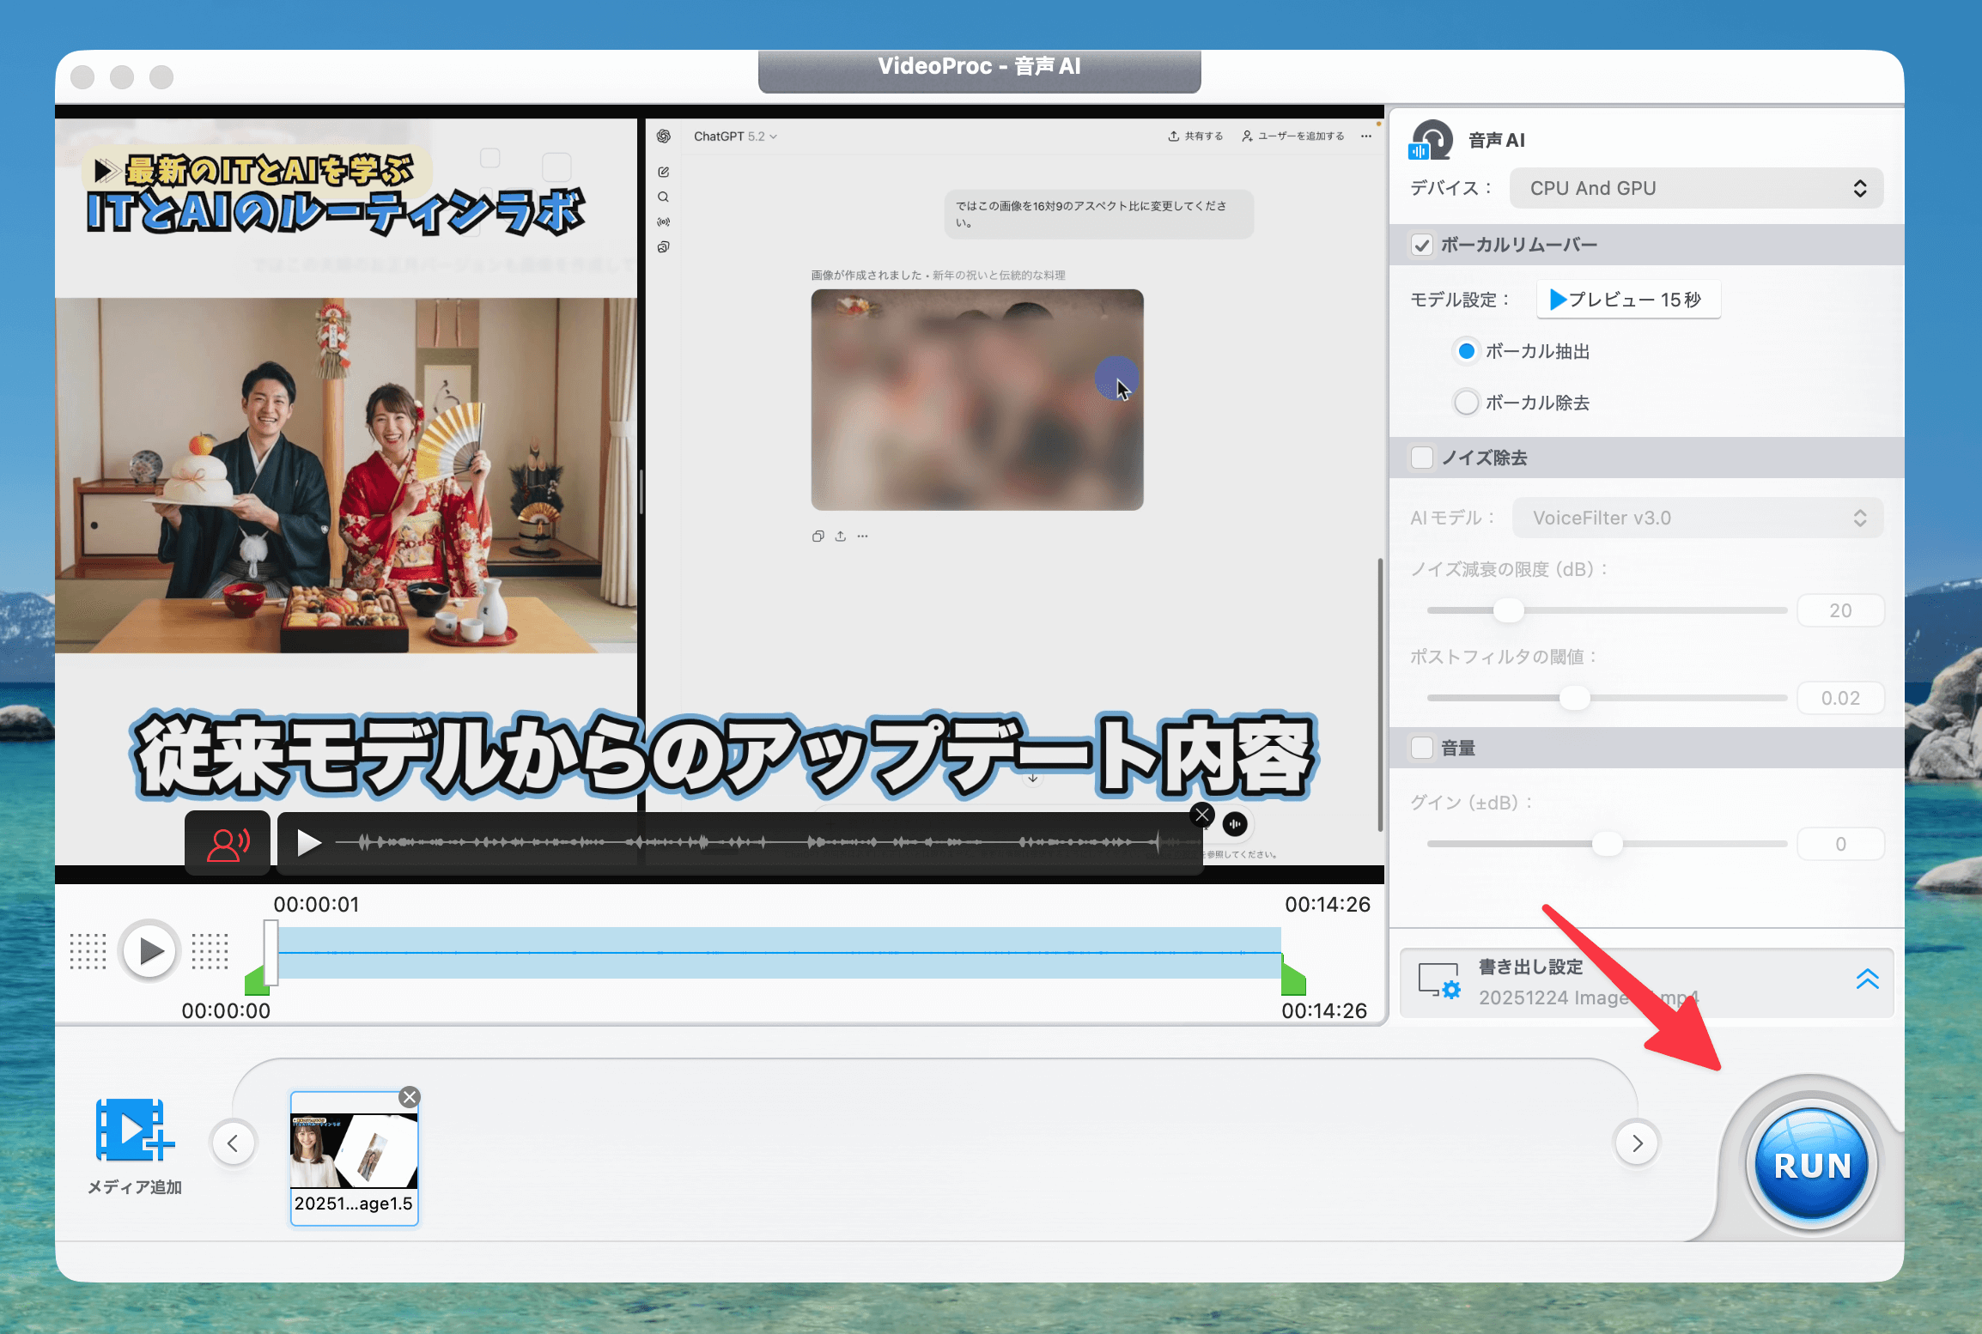Click the 書き出し設定 monitor gear icon
The height and width of the screenshot is (1334, 1982).
[1438, 980]
